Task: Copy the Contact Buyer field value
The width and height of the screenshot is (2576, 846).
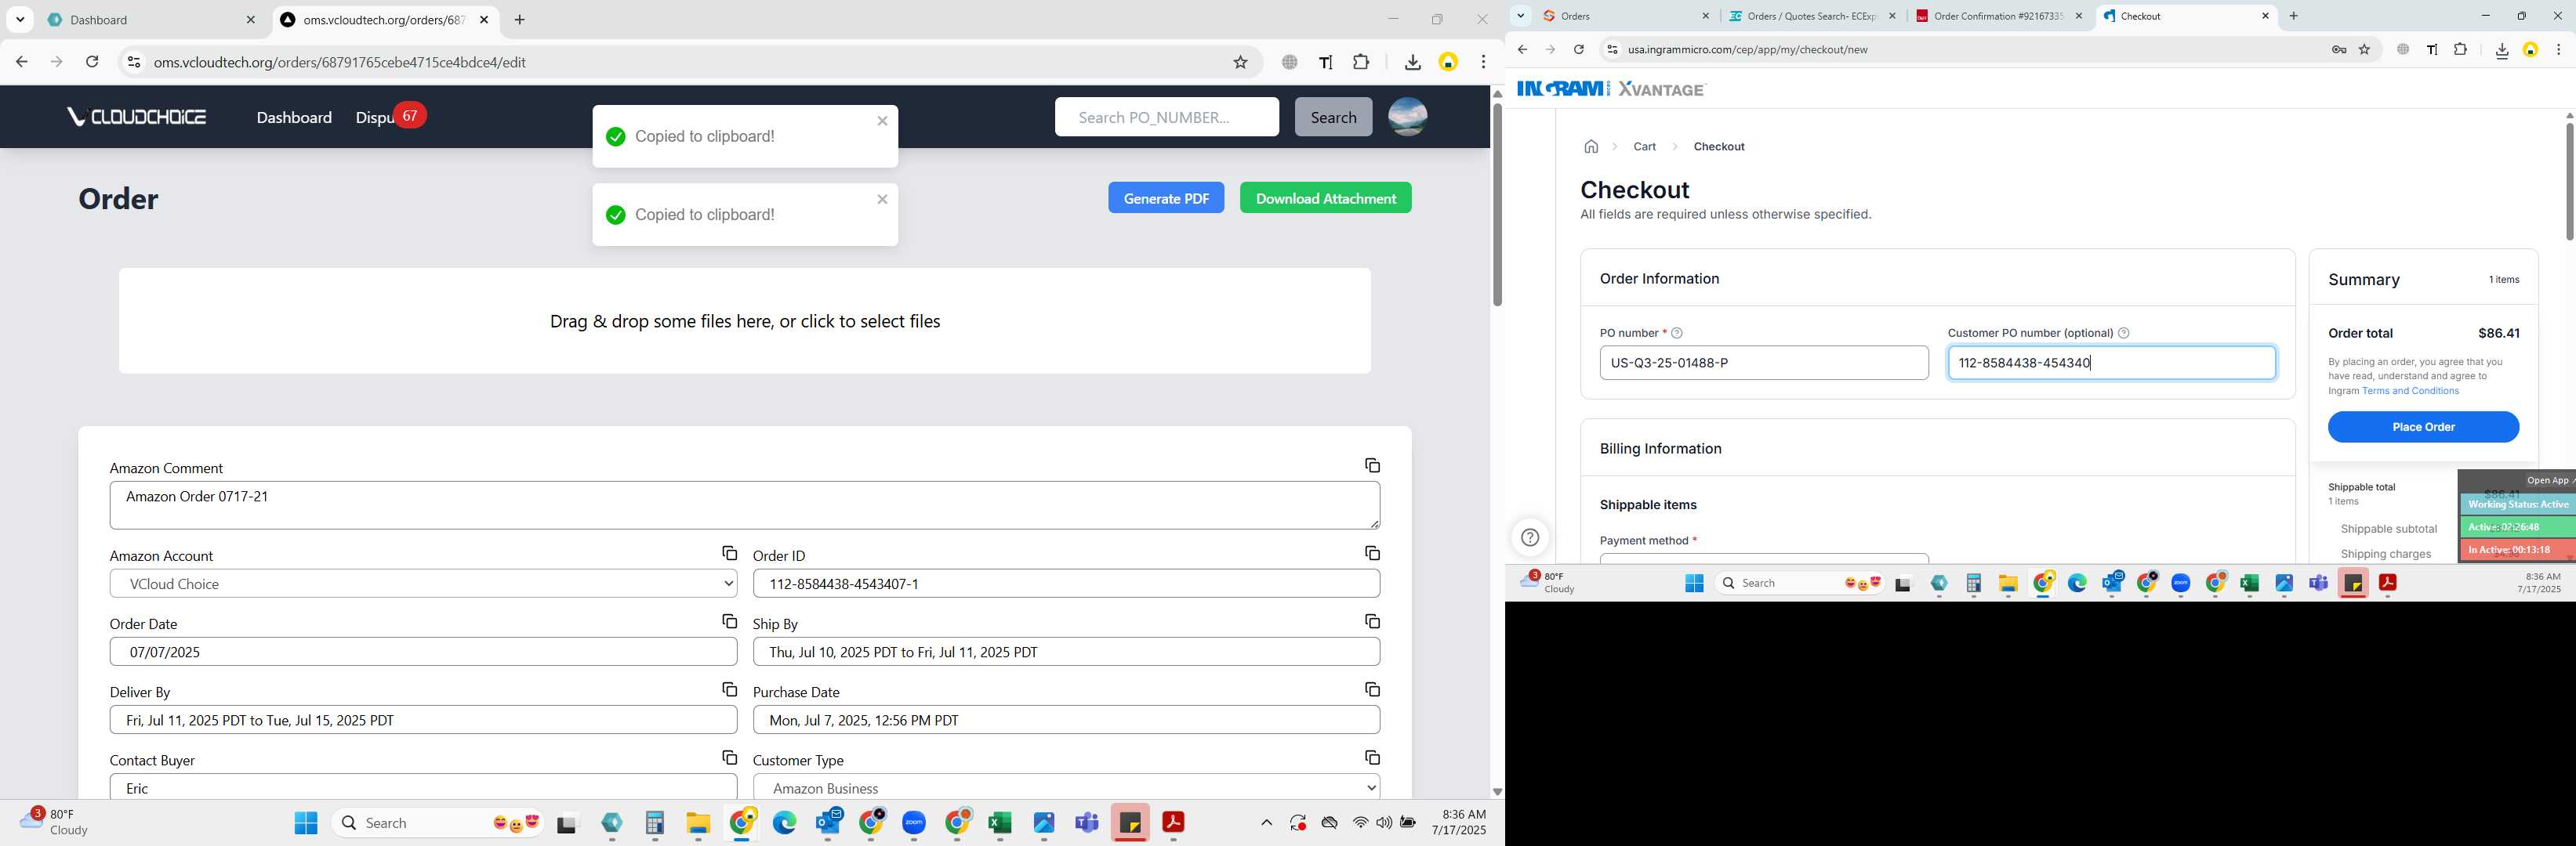Action: point(729,758)
